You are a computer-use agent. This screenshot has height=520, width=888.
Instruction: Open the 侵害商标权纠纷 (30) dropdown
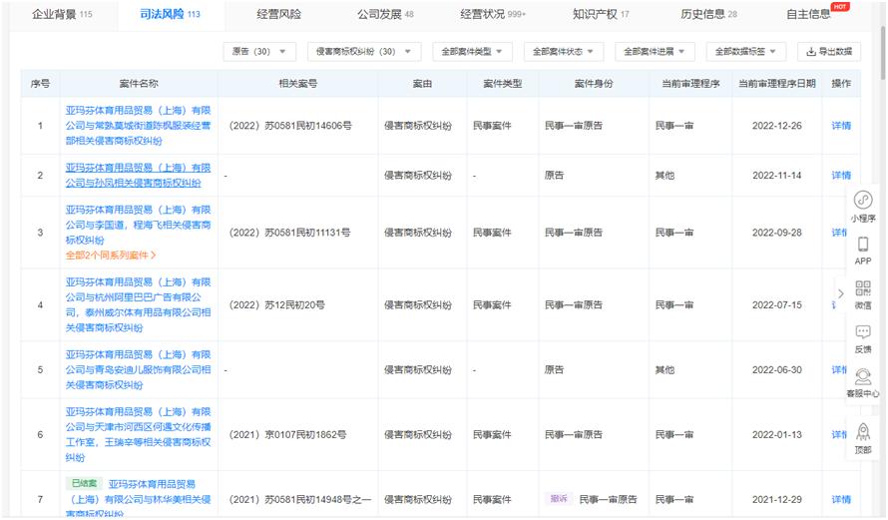(363, 51)
